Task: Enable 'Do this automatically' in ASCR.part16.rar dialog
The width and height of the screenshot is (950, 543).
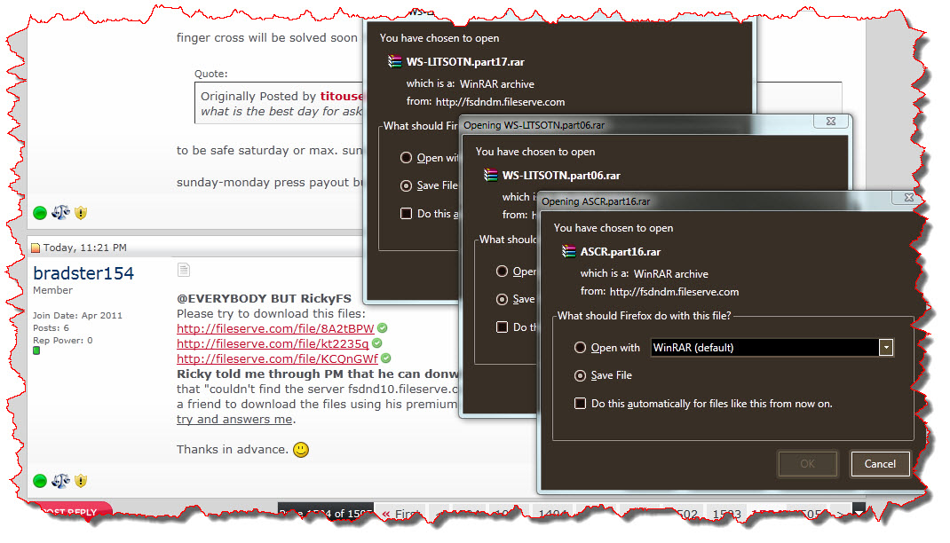Action: [581, 404]
